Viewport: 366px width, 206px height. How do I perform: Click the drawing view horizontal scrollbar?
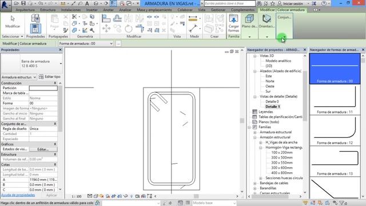pyautogui.click(x=196, y=196)
